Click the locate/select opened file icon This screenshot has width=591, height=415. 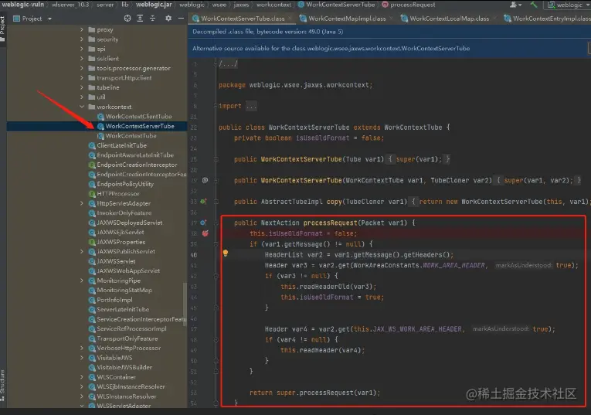[127, 19]
